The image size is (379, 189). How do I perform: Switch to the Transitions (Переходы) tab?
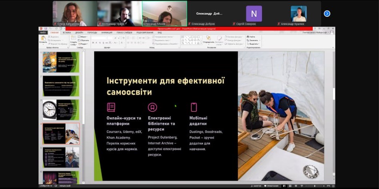(x=92, y=32)
